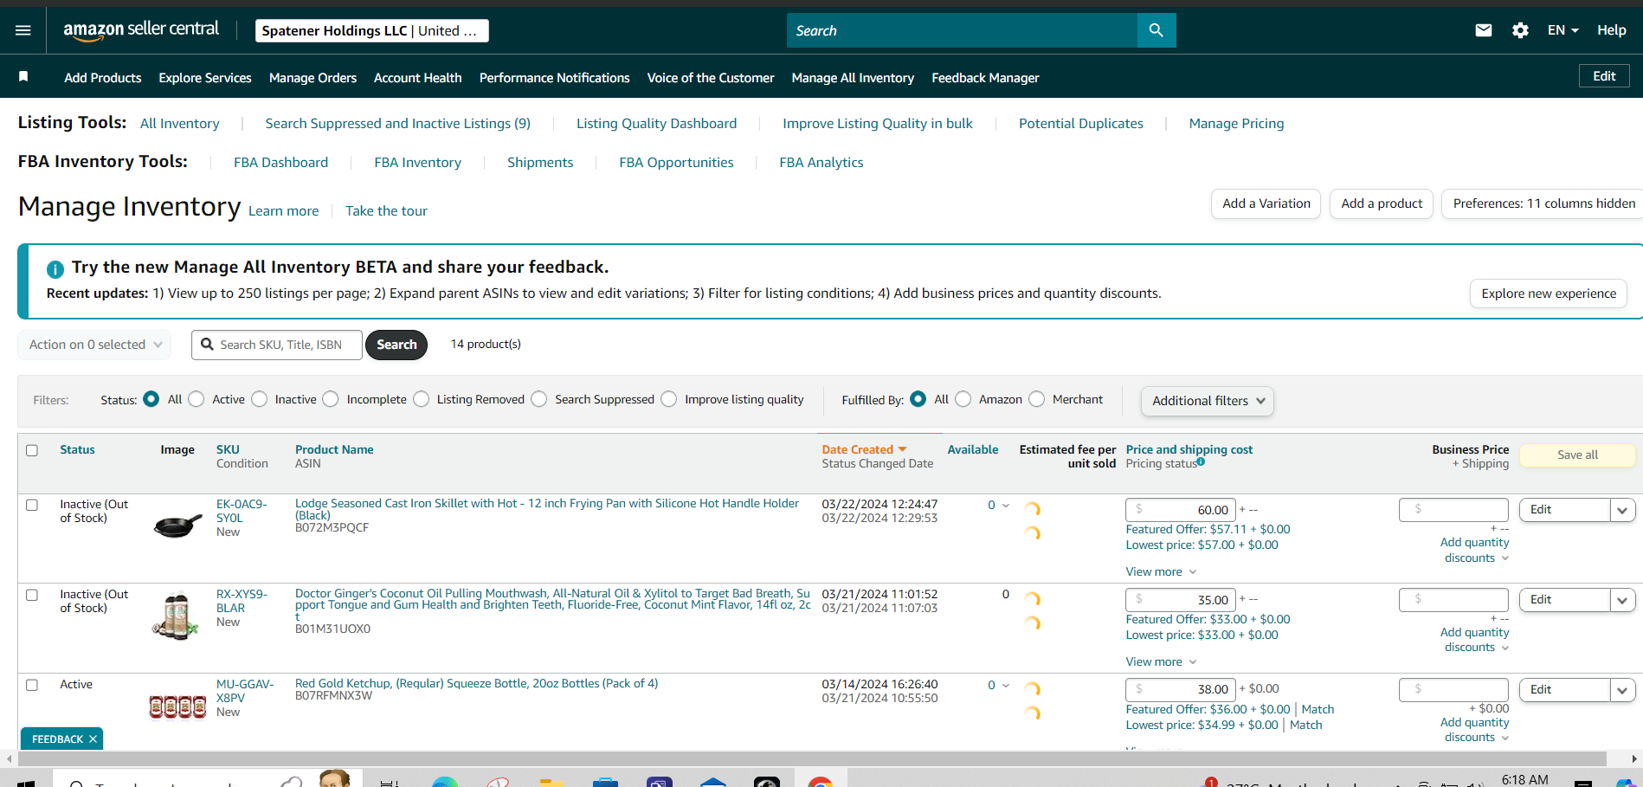This screenshot has height=787, width=1643.
Task: Open Manage Orders
Action: click(x=312, y=78)
